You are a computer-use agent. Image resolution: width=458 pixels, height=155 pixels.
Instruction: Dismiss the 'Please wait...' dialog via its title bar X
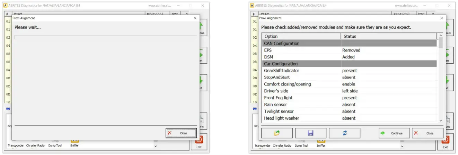[195, 18]
